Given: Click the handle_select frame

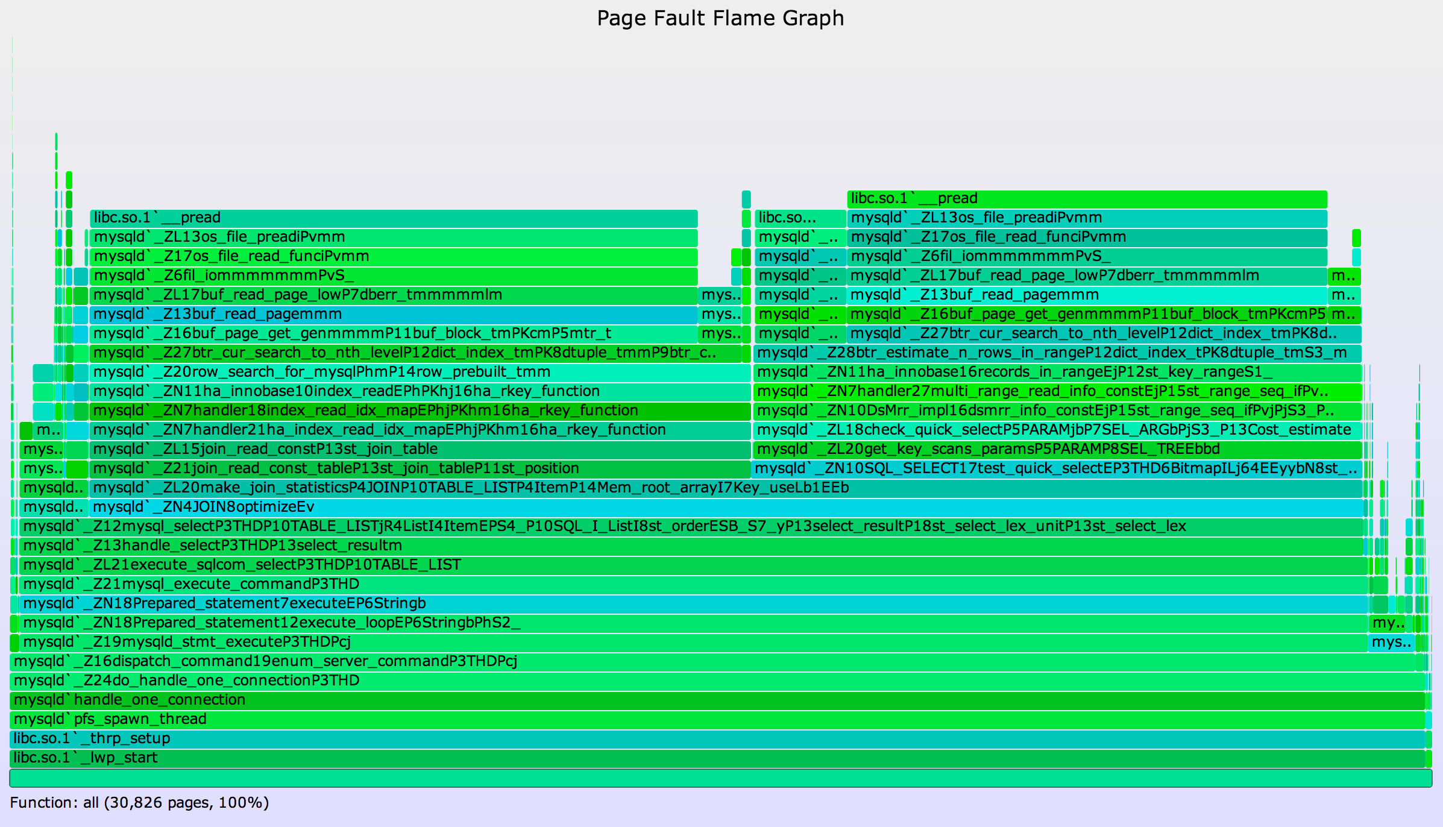Looking at the screenshot, I should [x=693, y=546].
